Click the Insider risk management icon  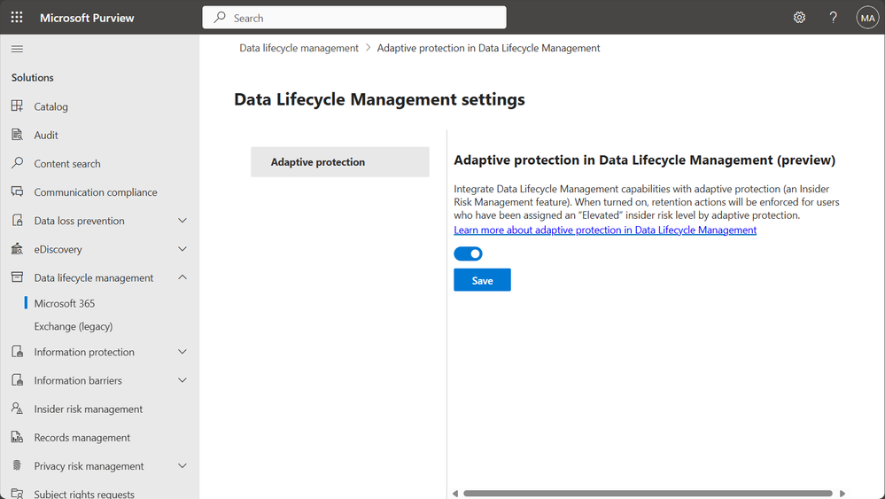[x=17, y=409]
